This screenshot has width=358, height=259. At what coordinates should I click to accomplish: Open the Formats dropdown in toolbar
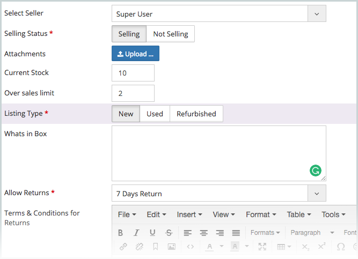tap(265, 233)
